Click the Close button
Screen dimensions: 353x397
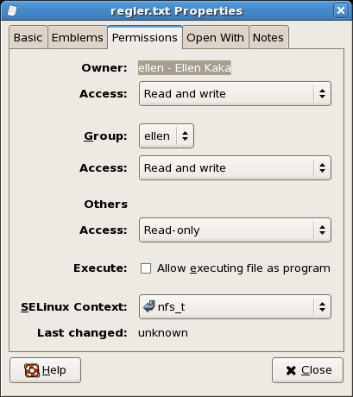(307, 370)
